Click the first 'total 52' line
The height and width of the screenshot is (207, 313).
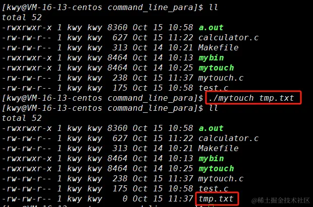22,18
